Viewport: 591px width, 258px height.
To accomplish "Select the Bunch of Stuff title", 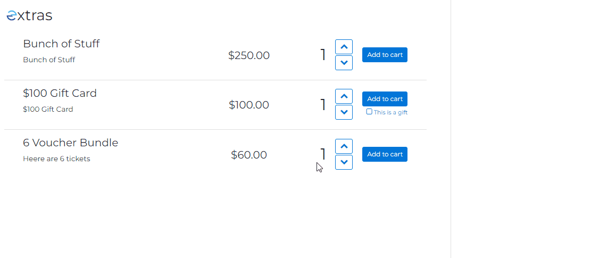I will [x=61, y=44].
